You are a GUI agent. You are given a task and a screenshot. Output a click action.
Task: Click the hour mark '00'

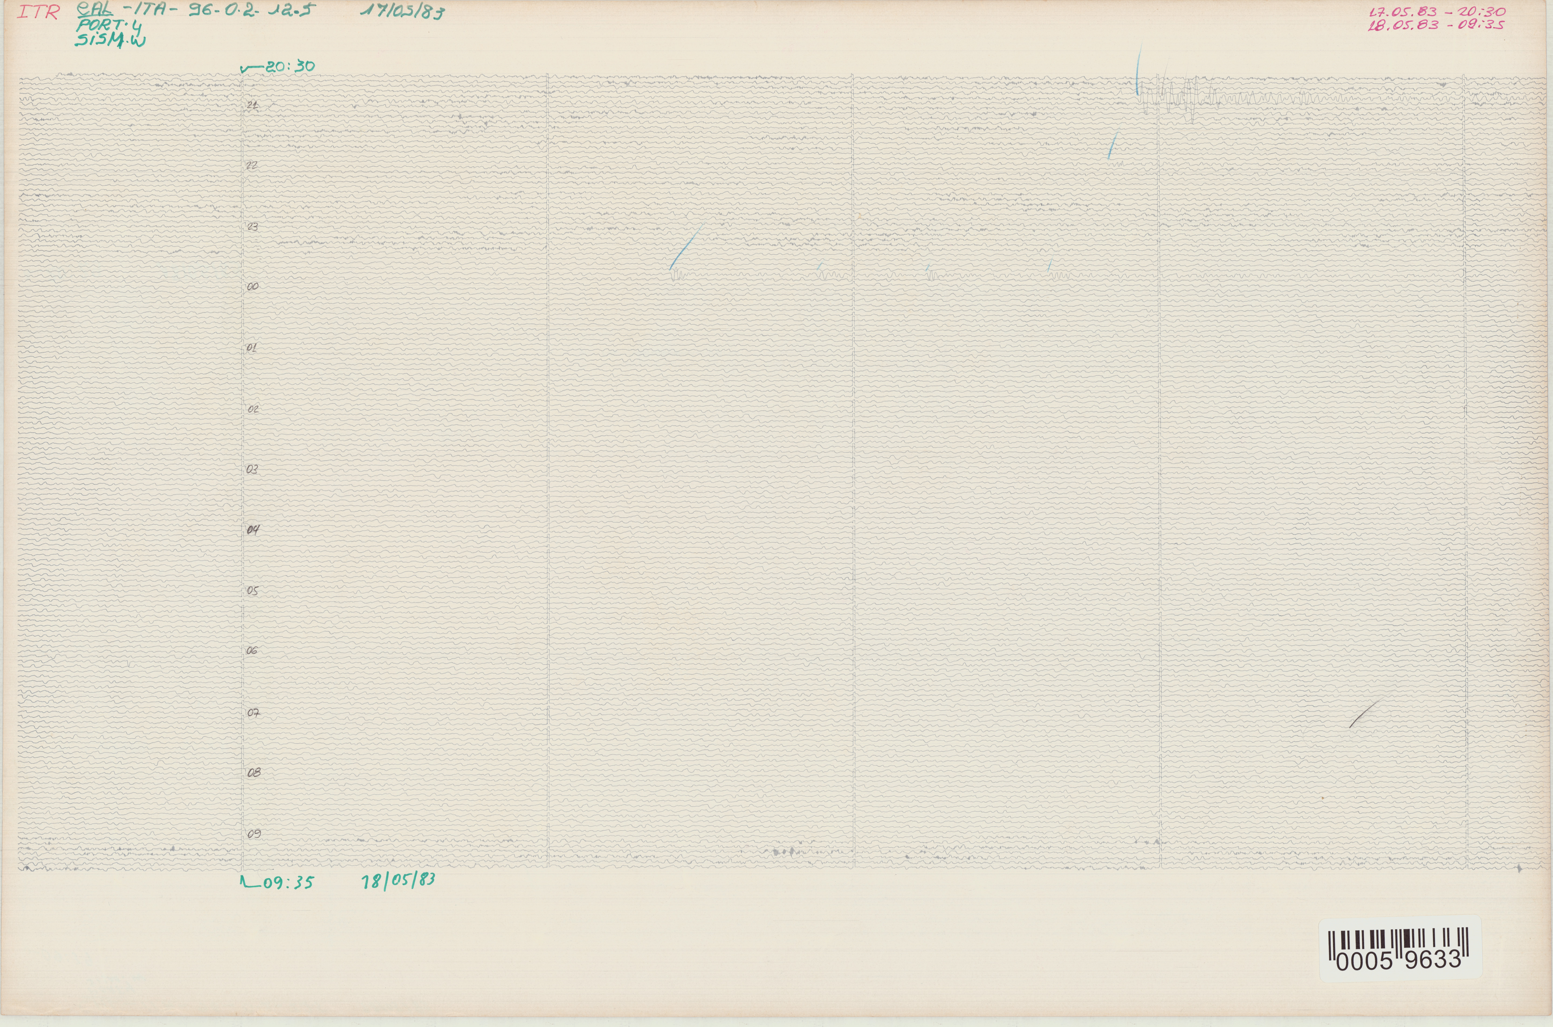pyautogui.click(x=253, y=286)
